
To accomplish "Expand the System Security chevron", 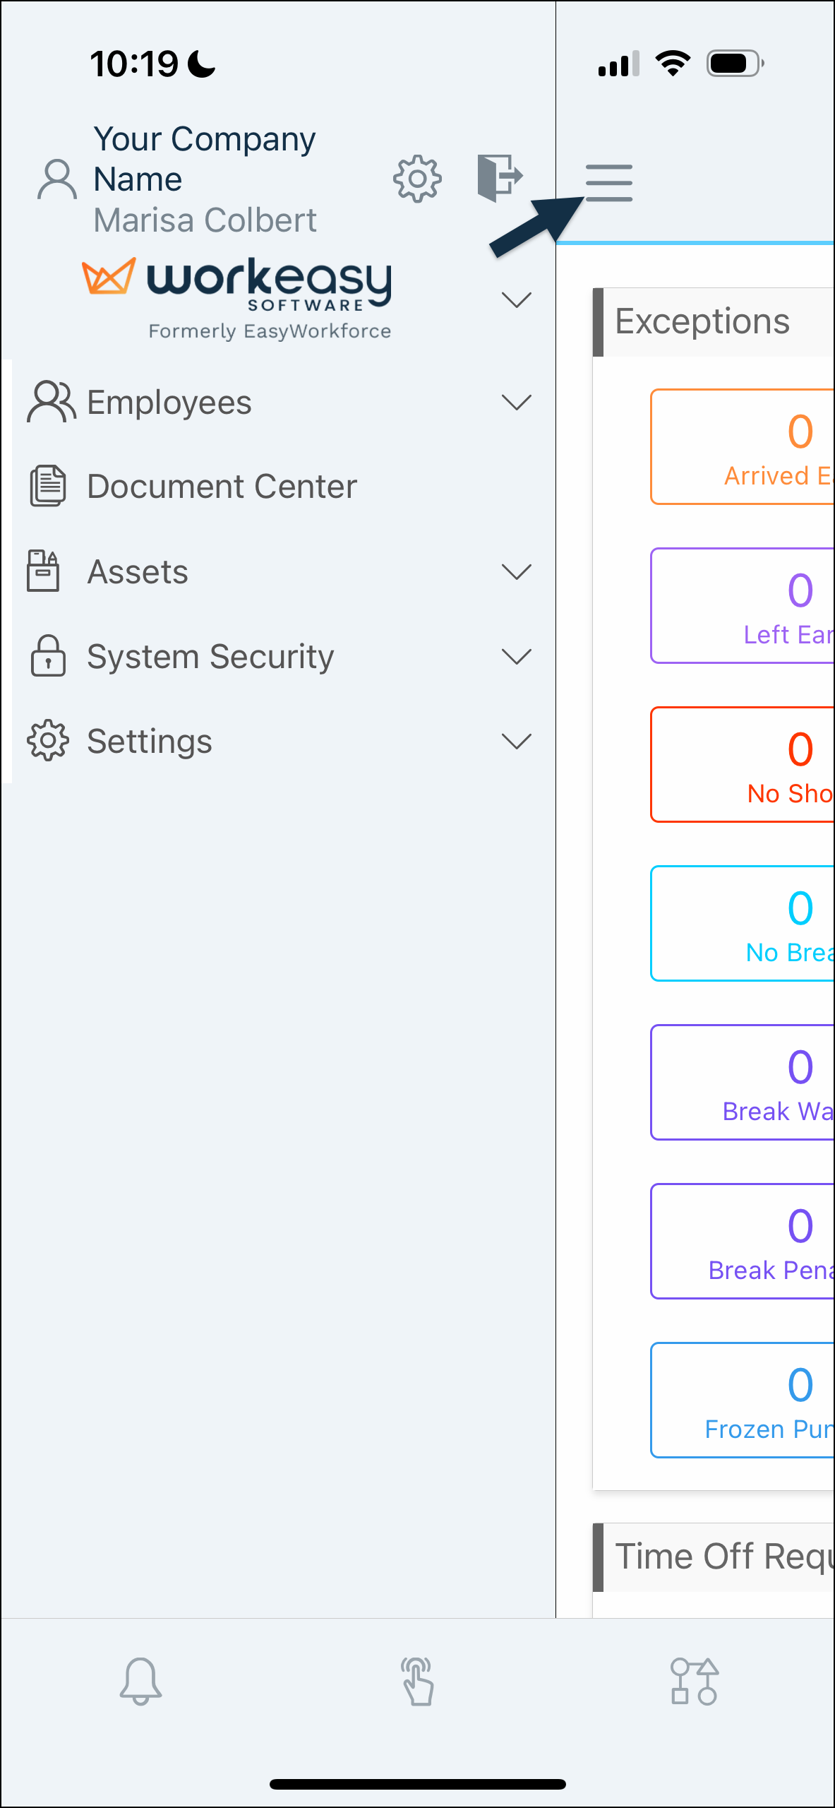I will [x=516, y=657].
